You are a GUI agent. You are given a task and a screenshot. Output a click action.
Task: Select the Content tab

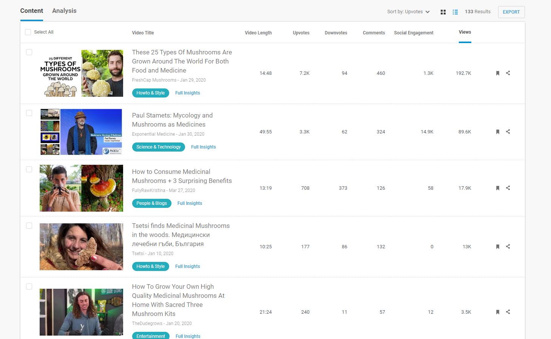point(32,11)
